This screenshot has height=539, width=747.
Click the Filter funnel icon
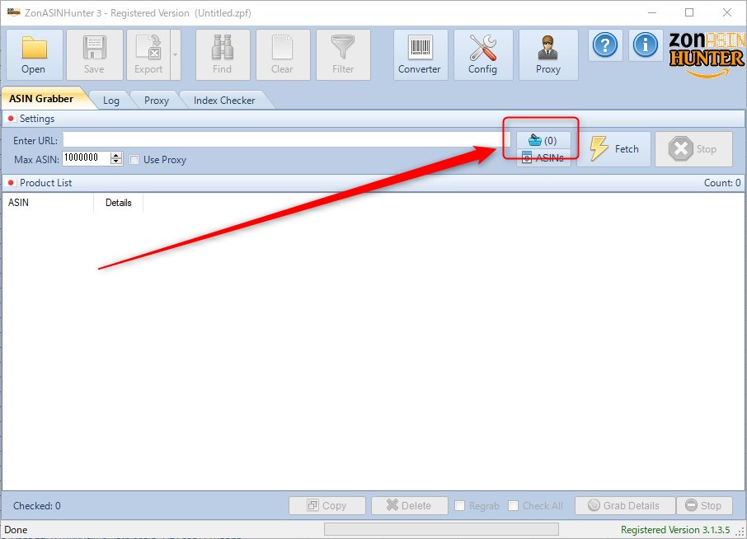tap(343, 47)
